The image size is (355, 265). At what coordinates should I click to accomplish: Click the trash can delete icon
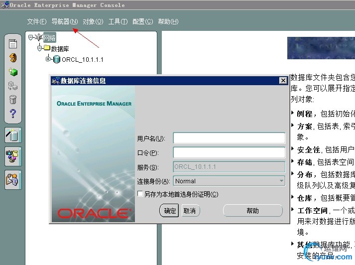[x=13, y=100]
